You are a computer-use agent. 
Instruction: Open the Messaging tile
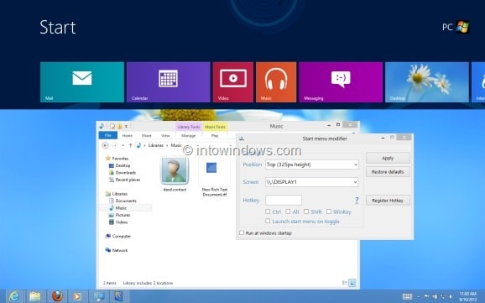[341, 82]
